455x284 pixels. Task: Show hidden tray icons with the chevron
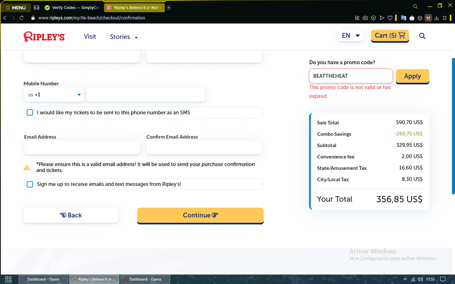click(x=405, y=279)
